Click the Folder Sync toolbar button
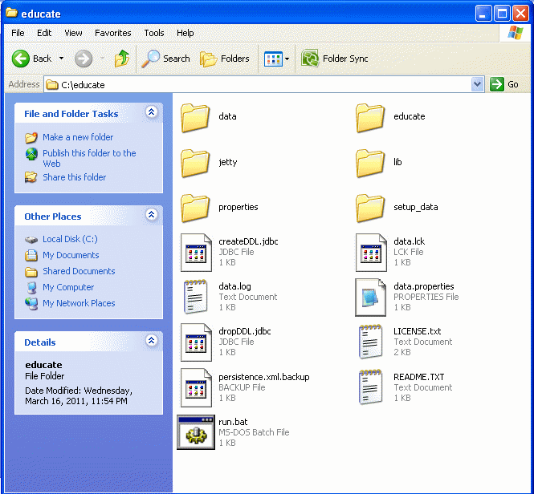The width and height of the screenshot is (534, 494). (335, 59)
